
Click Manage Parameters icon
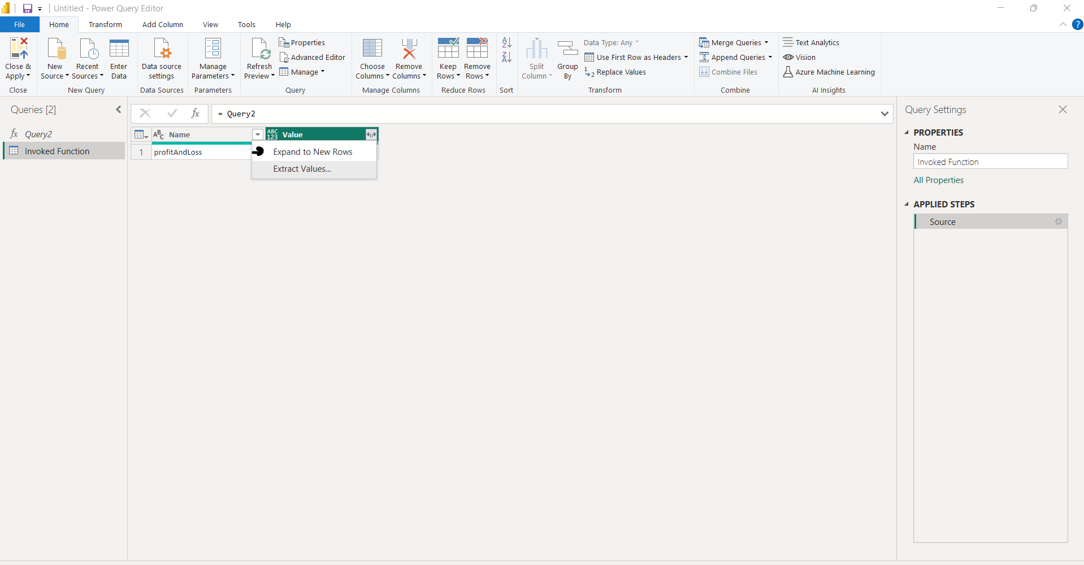click(x=213, y=49)
